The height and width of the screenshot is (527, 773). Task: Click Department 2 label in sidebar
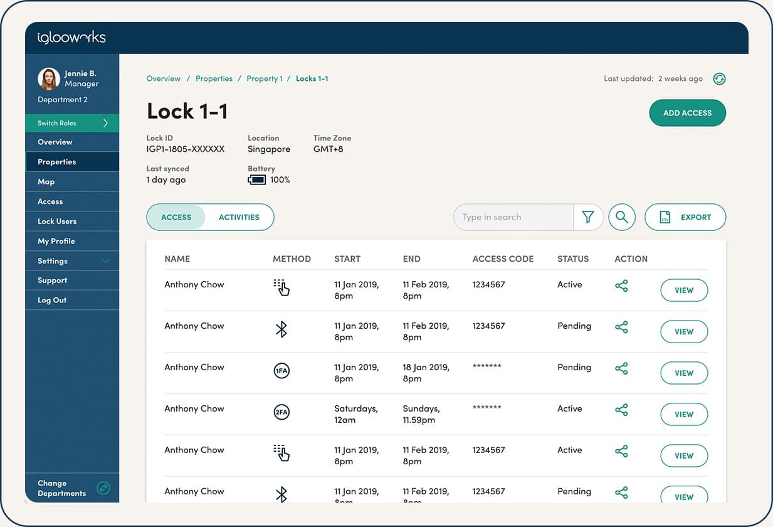[x=63, y=100]
